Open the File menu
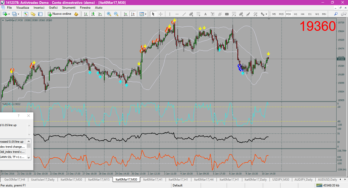 click(9, 8)
